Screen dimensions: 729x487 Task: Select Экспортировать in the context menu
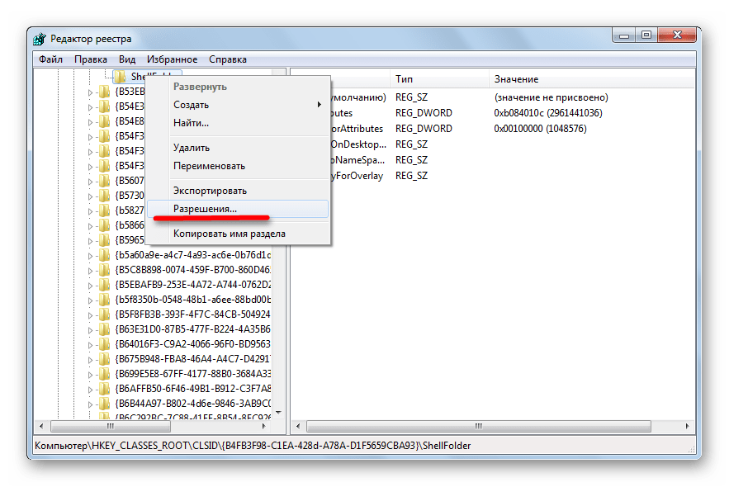point(210,191)
